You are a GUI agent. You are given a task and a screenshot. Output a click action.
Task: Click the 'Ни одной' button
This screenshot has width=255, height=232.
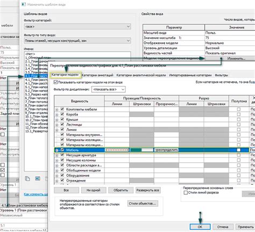coord(94,190)
